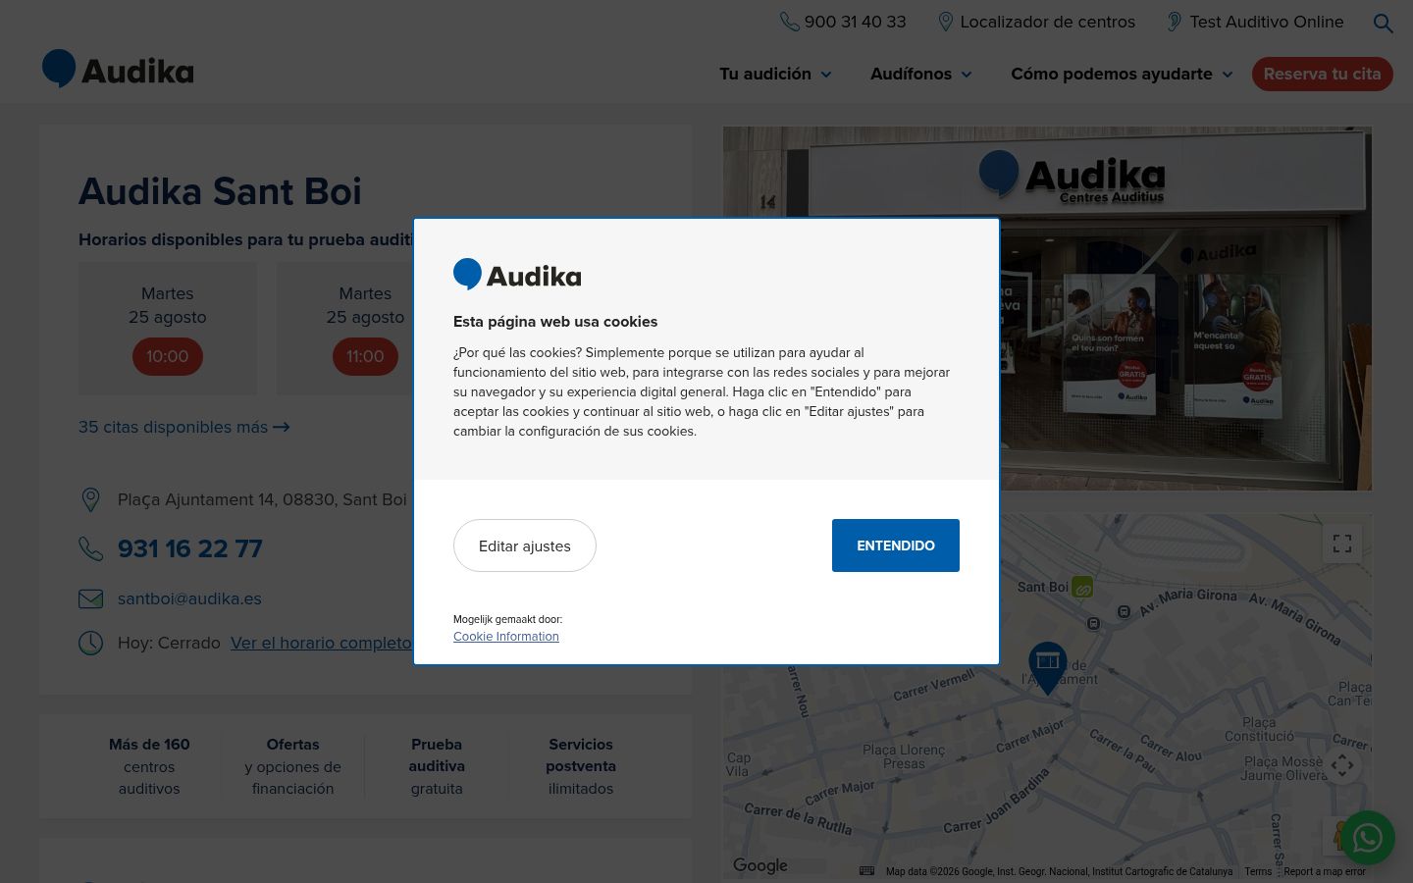Follow the Cookie Information link
Image resolution: width=1413 pixels, height=883 pixels.
[x=506, y=636]
